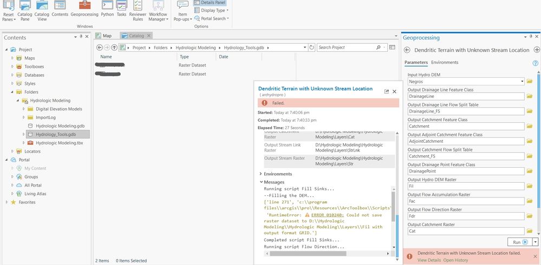The height and width of the screenshot is (265, 541).
Task: Open Reviewer Rules icon
Action: pos(138,11)
